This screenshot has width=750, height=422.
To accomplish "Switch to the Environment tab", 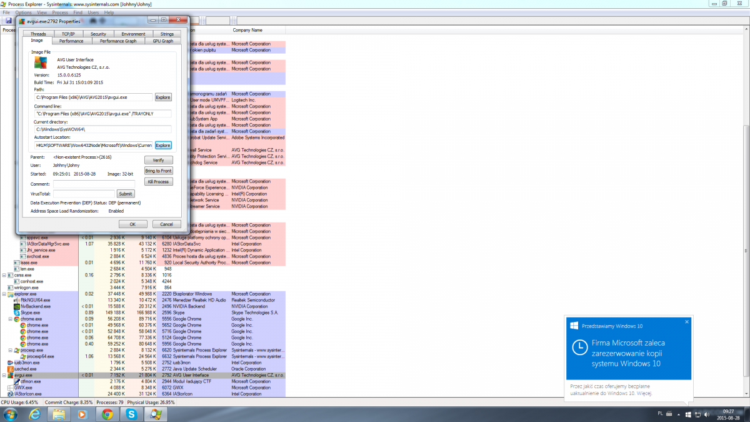I will click(133, 34).
